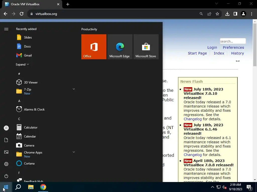Launch the Calculator app
Image resolution: width=257 pixels, height=192 pixels.
[46, 127]
